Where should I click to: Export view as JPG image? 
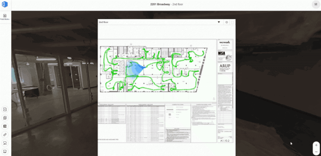5,143
